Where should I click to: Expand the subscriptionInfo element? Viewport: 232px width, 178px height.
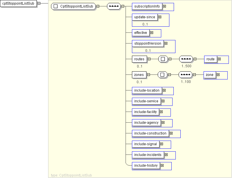pos(164,6)
